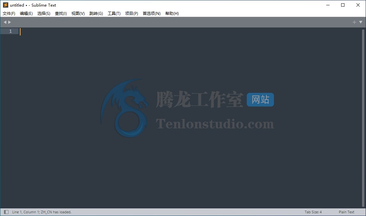Open the 项目(P) menu

tap(131, 13)
